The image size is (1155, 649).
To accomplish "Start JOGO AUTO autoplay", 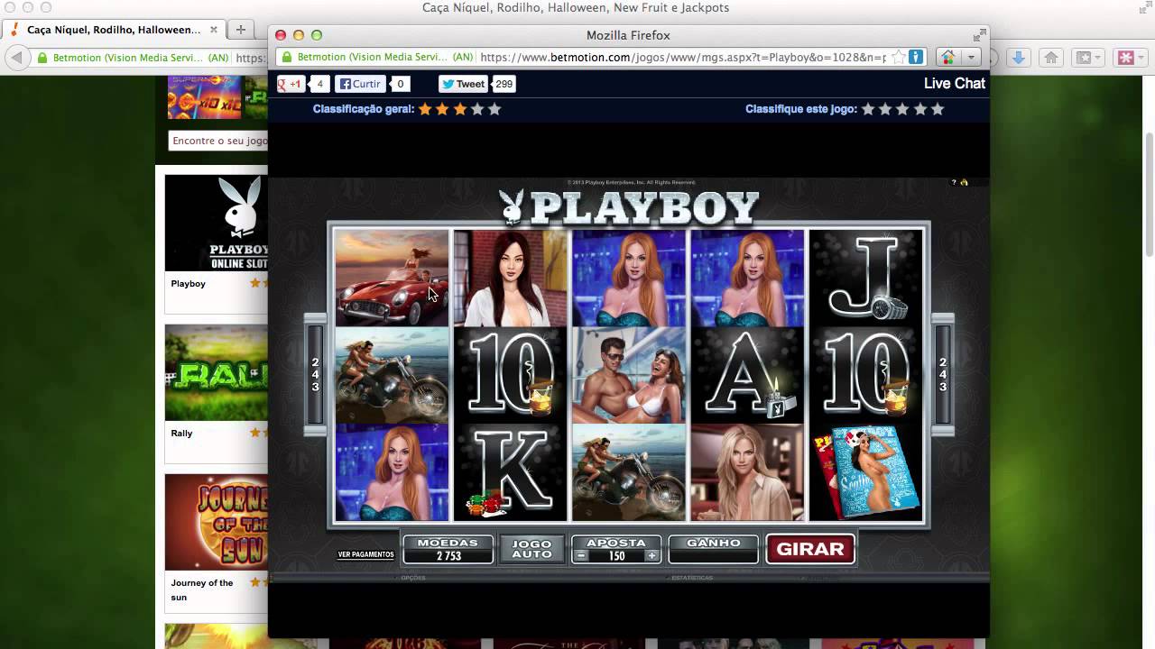I will 531,549.
